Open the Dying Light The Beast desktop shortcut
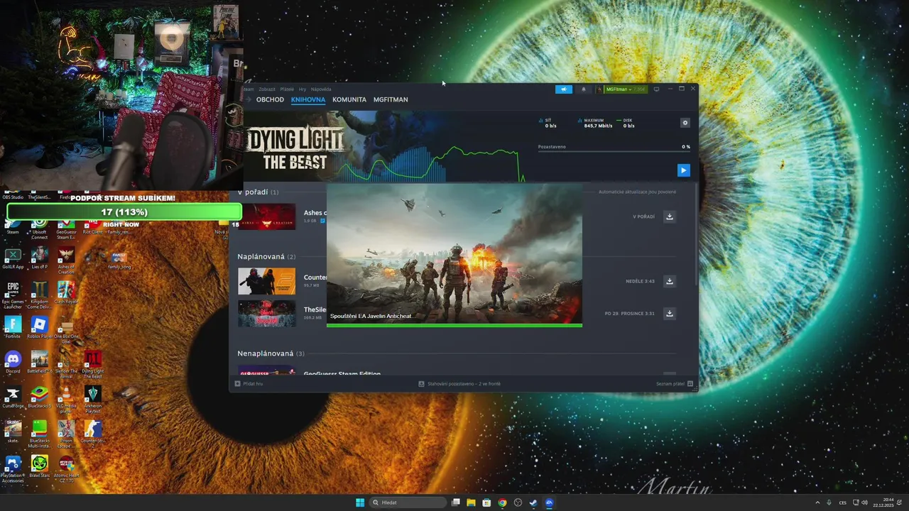The image size is (909, 511). [x=92, y=363]
